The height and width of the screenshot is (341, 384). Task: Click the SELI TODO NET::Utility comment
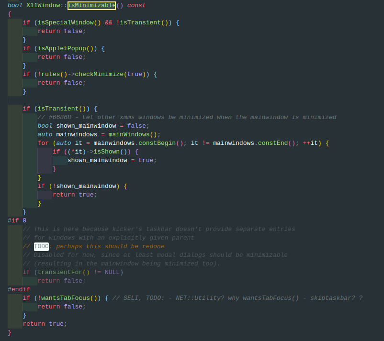click(x=237, y=298)
